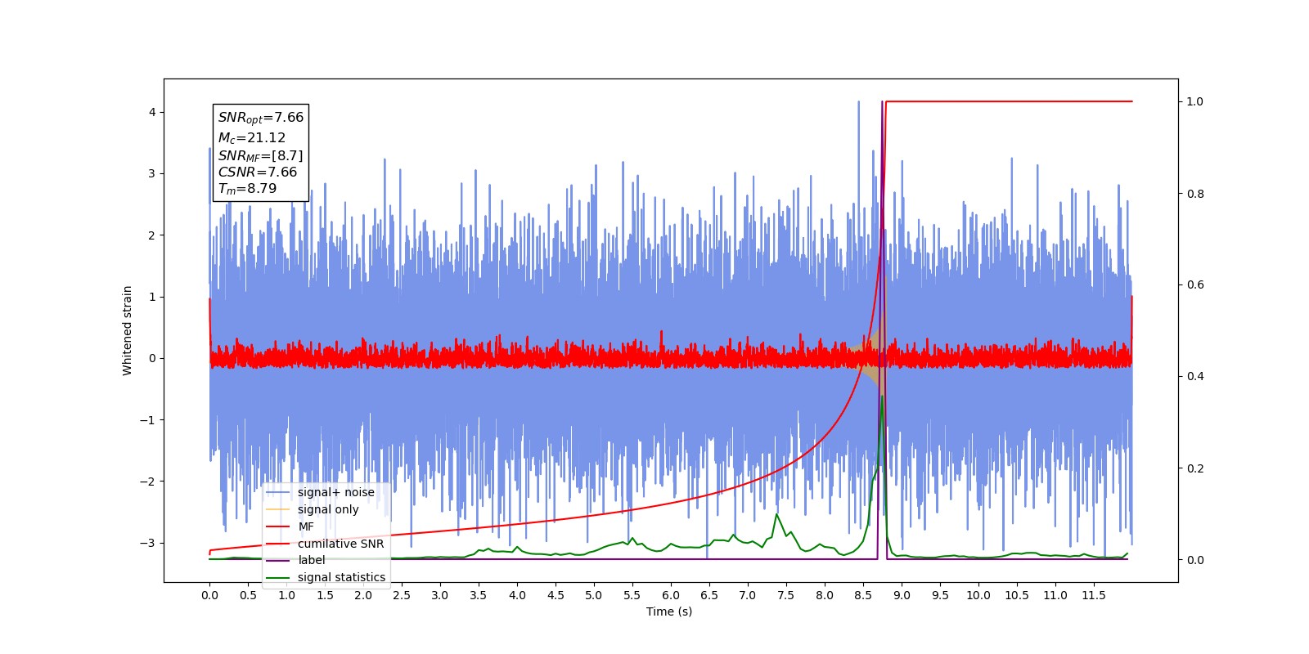Click the Tm=8.79 annotation text

click(x=247, y=188)
